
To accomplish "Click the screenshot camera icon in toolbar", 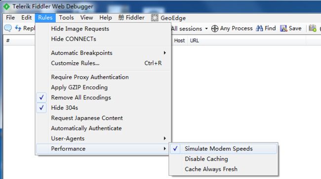I will (313, 28).
